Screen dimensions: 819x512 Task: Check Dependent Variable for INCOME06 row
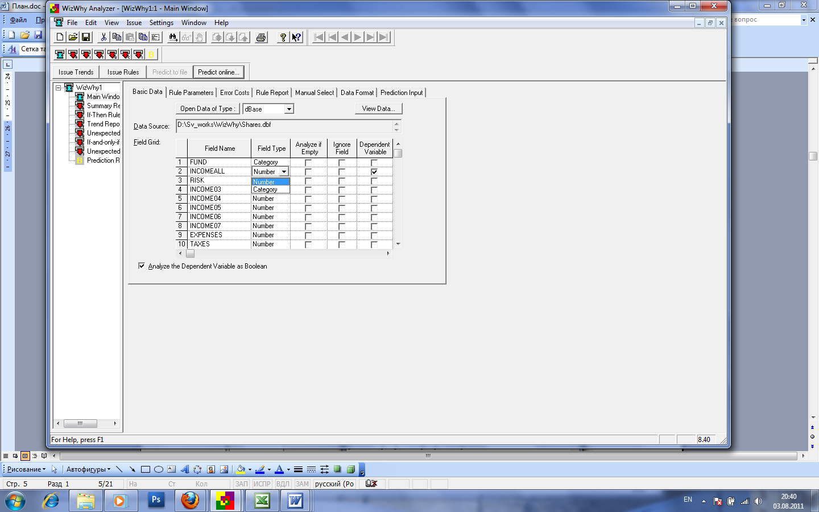coord(374,217)
